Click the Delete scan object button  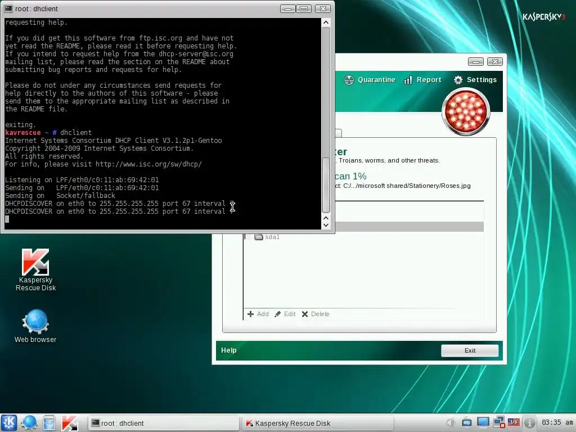(316, 314)
